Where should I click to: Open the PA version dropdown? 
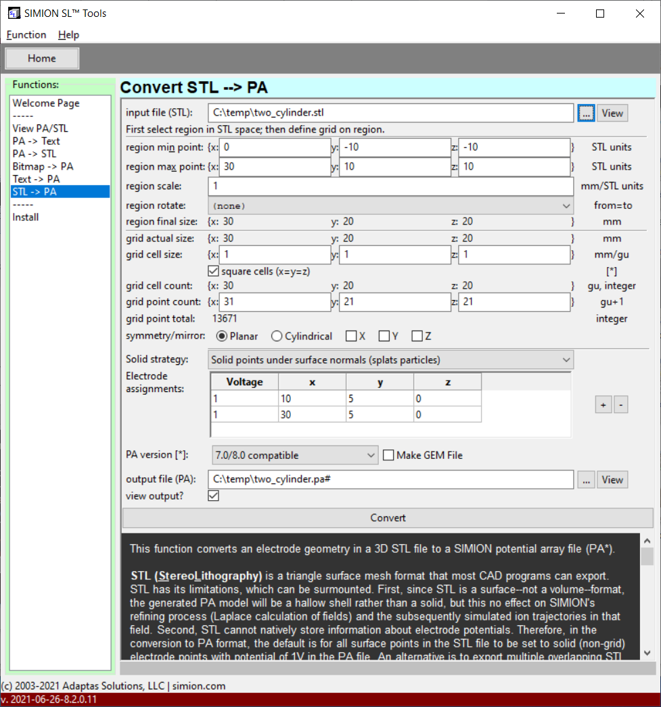(x=294, y=456)
